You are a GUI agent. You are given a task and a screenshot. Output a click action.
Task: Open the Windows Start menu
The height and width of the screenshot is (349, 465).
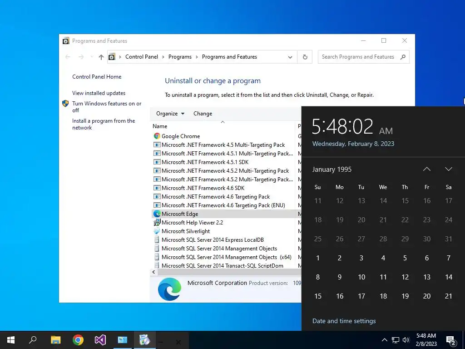pyautogui.click(x=11, y=340)
